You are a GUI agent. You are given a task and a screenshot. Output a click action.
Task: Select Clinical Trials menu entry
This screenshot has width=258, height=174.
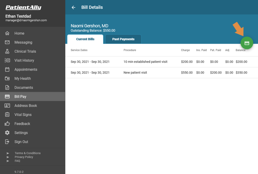tap(33, 51)
